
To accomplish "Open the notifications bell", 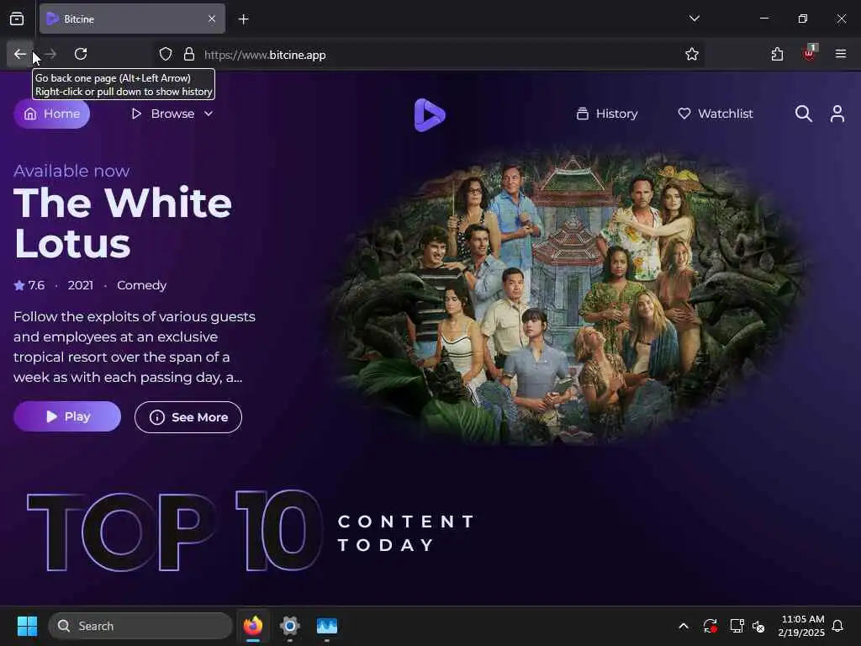I will 837,626.
